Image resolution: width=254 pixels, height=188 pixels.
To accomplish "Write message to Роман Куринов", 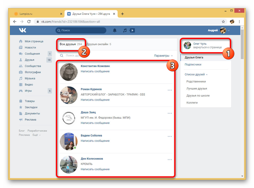I will click(95, 100).
